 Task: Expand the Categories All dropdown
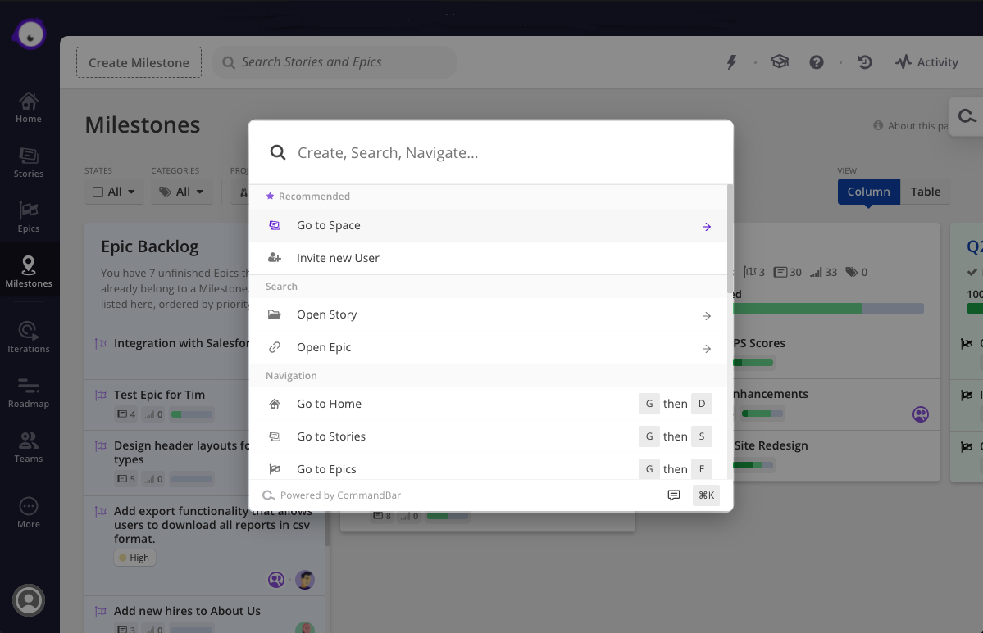[x=182, y=192]
